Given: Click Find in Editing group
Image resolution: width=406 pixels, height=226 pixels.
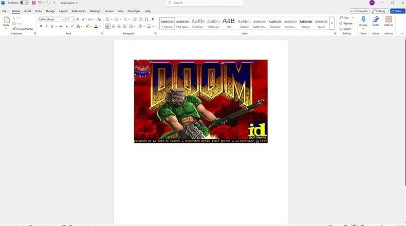Looking at the screenshot, I should 344,17.
